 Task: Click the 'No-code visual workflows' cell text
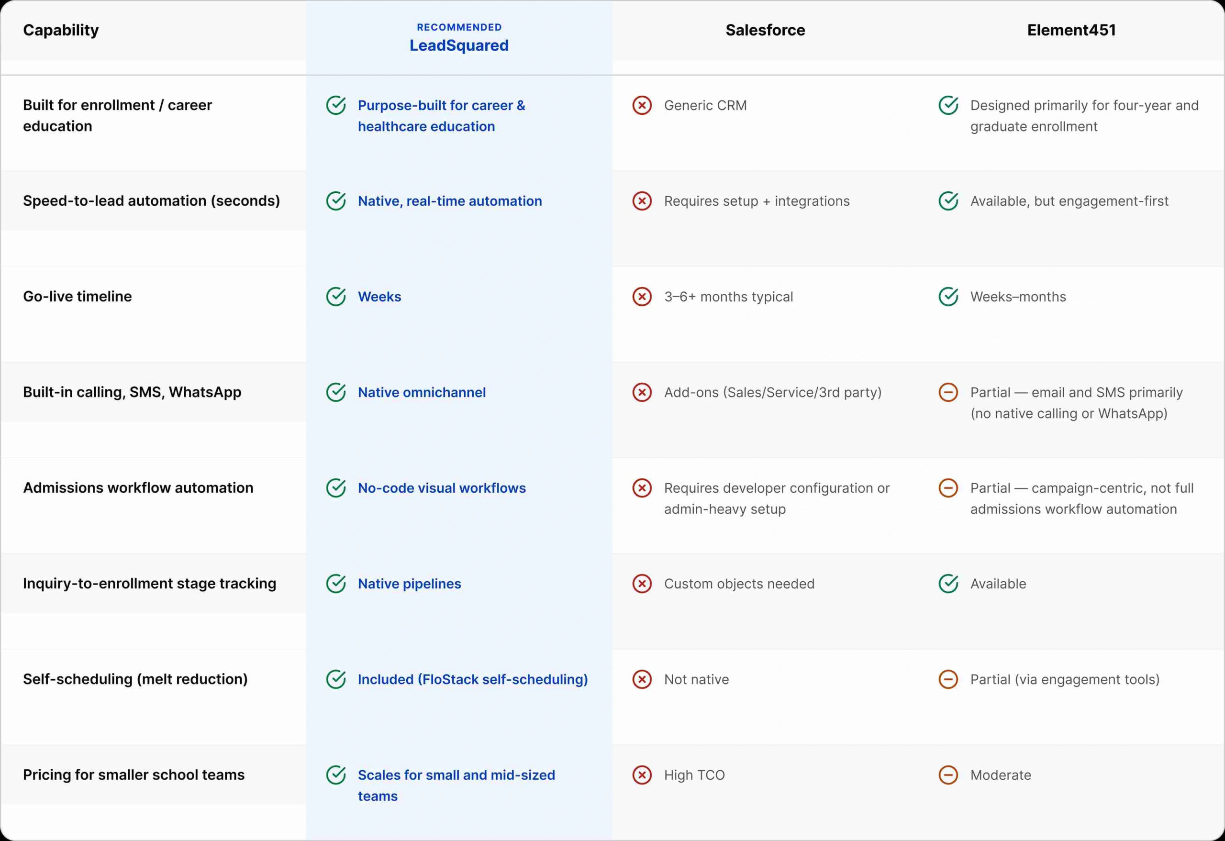click(442, 488)
